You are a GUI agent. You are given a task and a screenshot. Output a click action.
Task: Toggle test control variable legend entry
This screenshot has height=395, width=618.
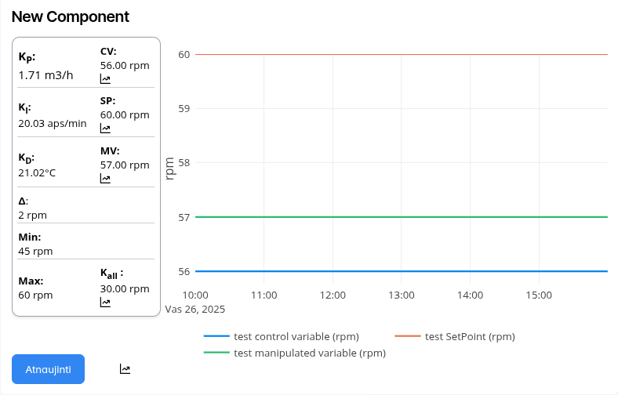point(296,336)
